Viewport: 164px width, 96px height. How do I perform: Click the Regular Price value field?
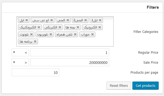tap(70, 52)
